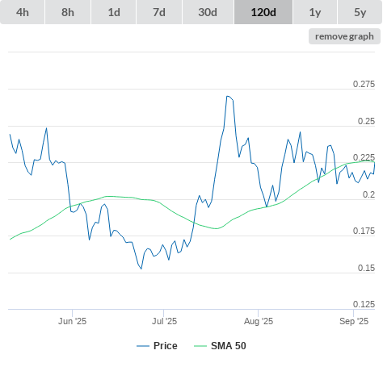Viewport: 383px width, 367px height.
Task: Click the 0.25 y-axis label
Action: [366, 121]
